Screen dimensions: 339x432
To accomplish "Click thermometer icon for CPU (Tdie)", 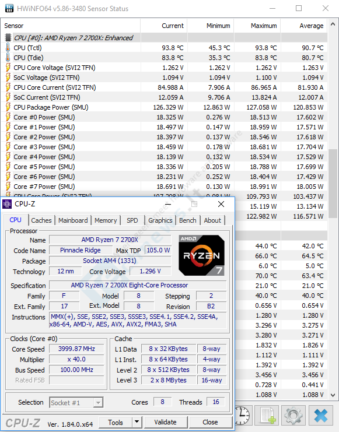I will 8,57.
